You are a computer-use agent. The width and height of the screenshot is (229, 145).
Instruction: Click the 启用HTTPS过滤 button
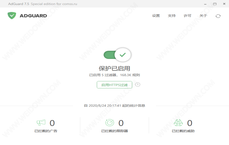(x=114, y=85)
